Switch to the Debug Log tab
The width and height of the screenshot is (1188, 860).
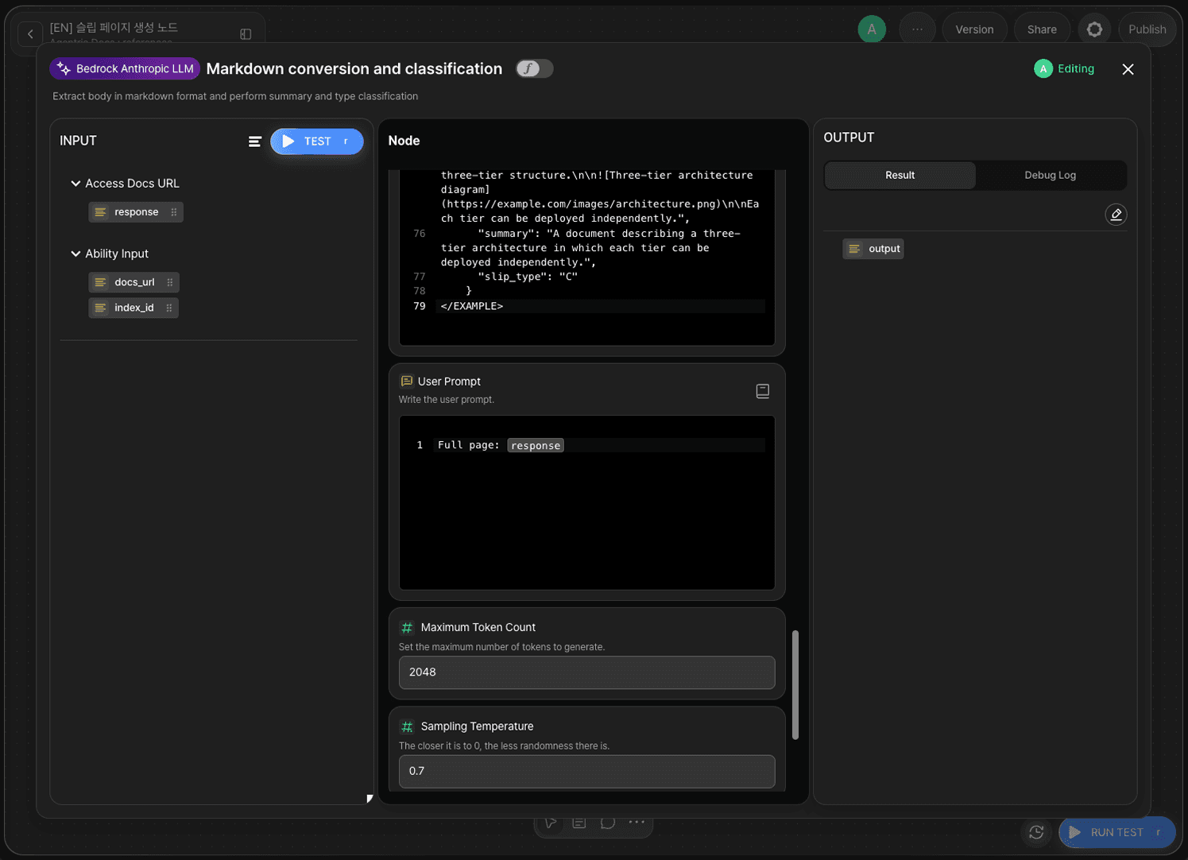pyautogui.click(x=1050, y=176)
